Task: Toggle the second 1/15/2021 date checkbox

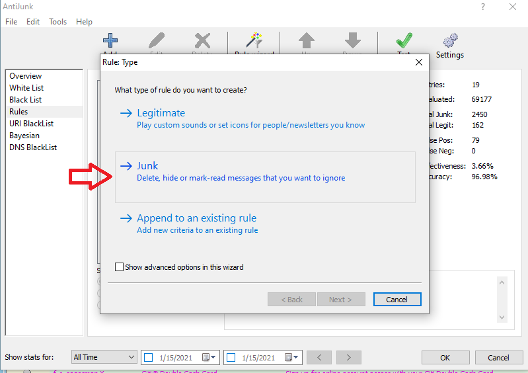Action: point(231,357)
